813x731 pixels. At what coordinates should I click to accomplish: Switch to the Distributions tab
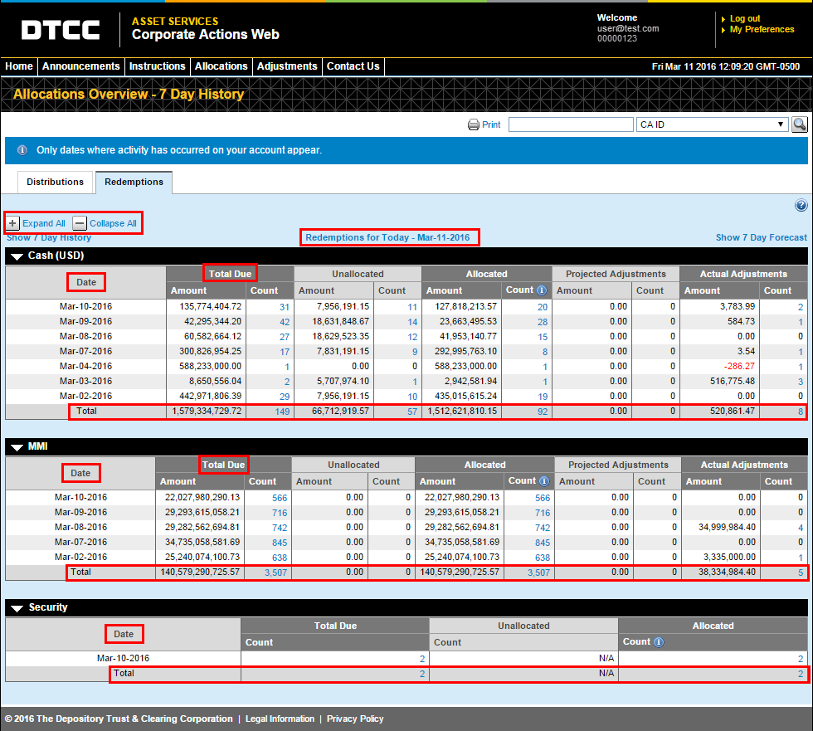(55, 182)
